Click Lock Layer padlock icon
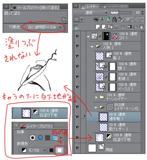147x160 pixels. 114,19
